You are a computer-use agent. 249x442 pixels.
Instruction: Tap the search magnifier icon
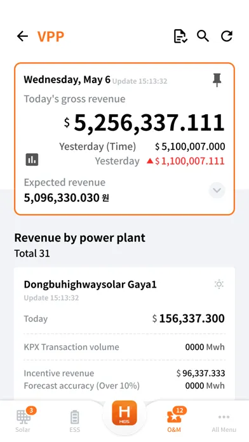pos(203,36)
